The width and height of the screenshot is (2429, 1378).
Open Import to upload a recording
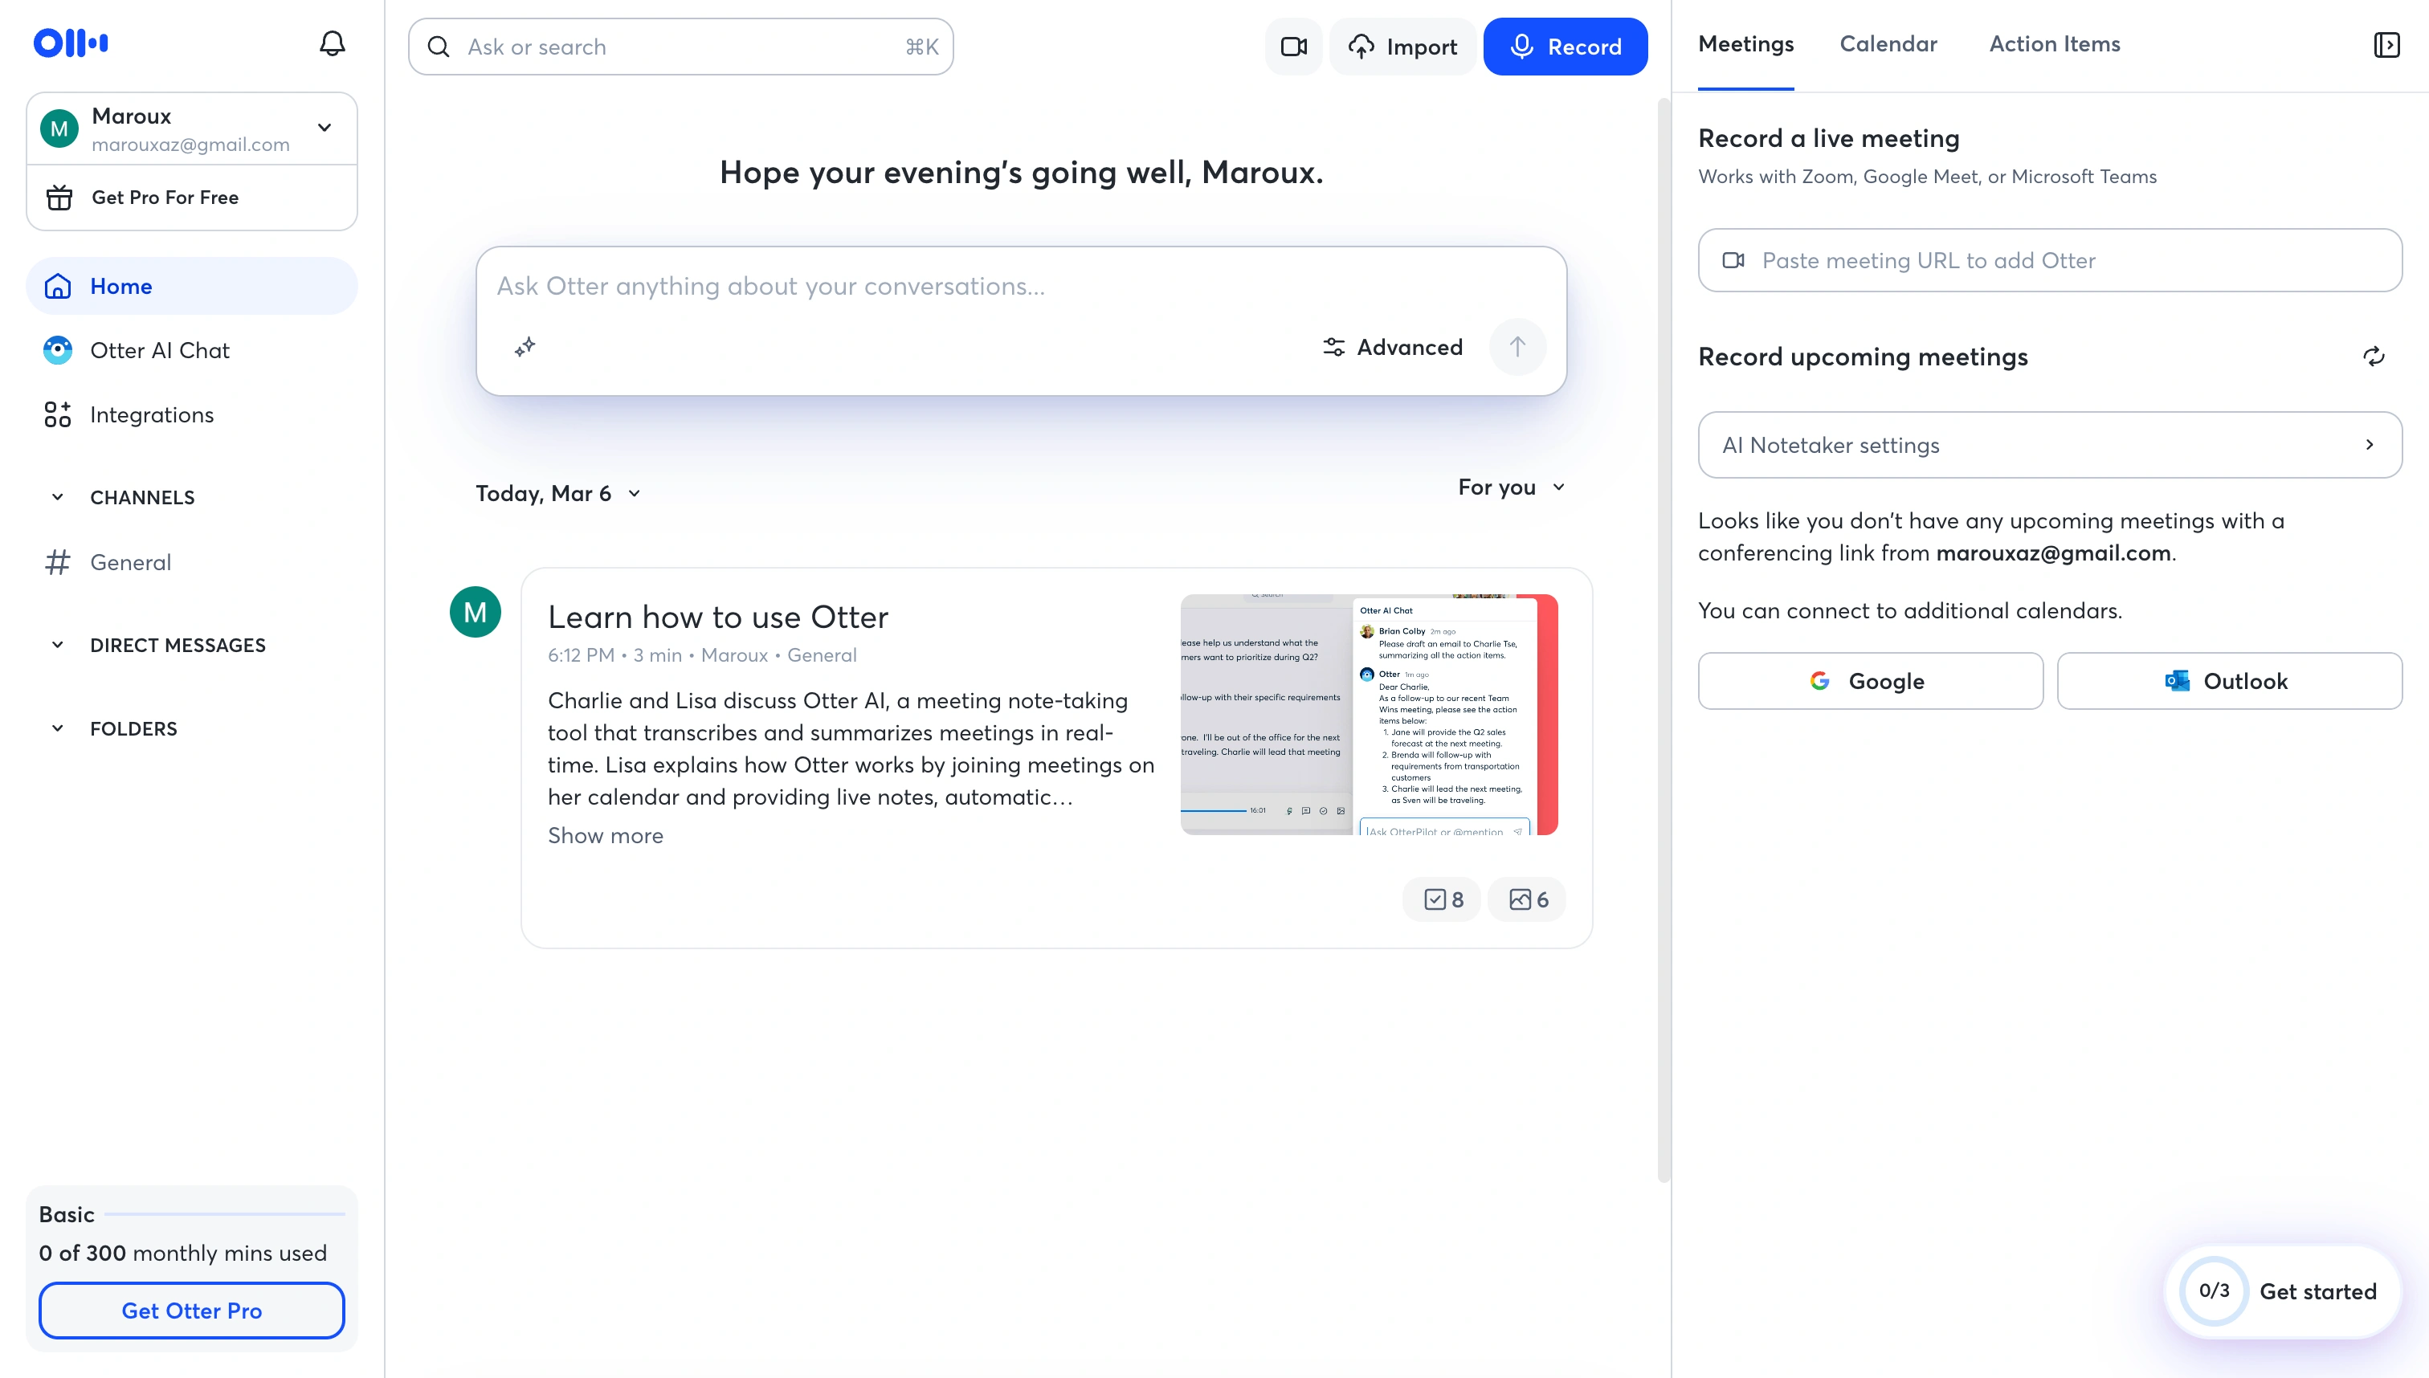coord(1402,46)
